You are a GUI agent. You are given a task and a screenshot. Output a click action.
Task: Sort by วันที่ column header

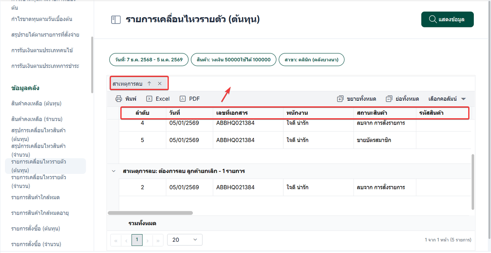pos(189,113)
